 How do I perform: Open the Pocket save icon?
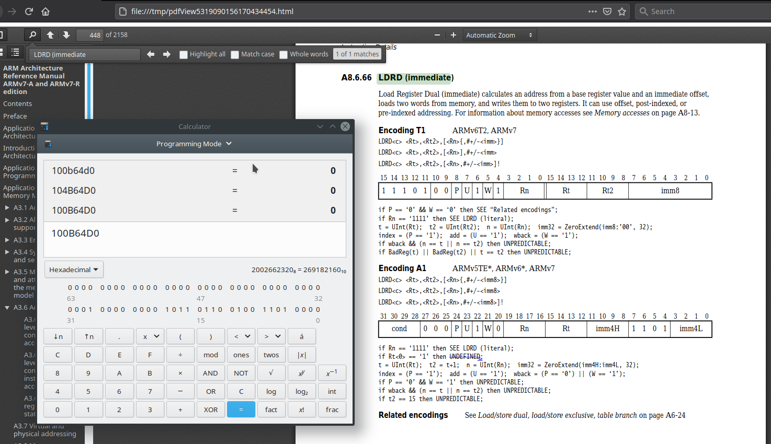[607, 11]
